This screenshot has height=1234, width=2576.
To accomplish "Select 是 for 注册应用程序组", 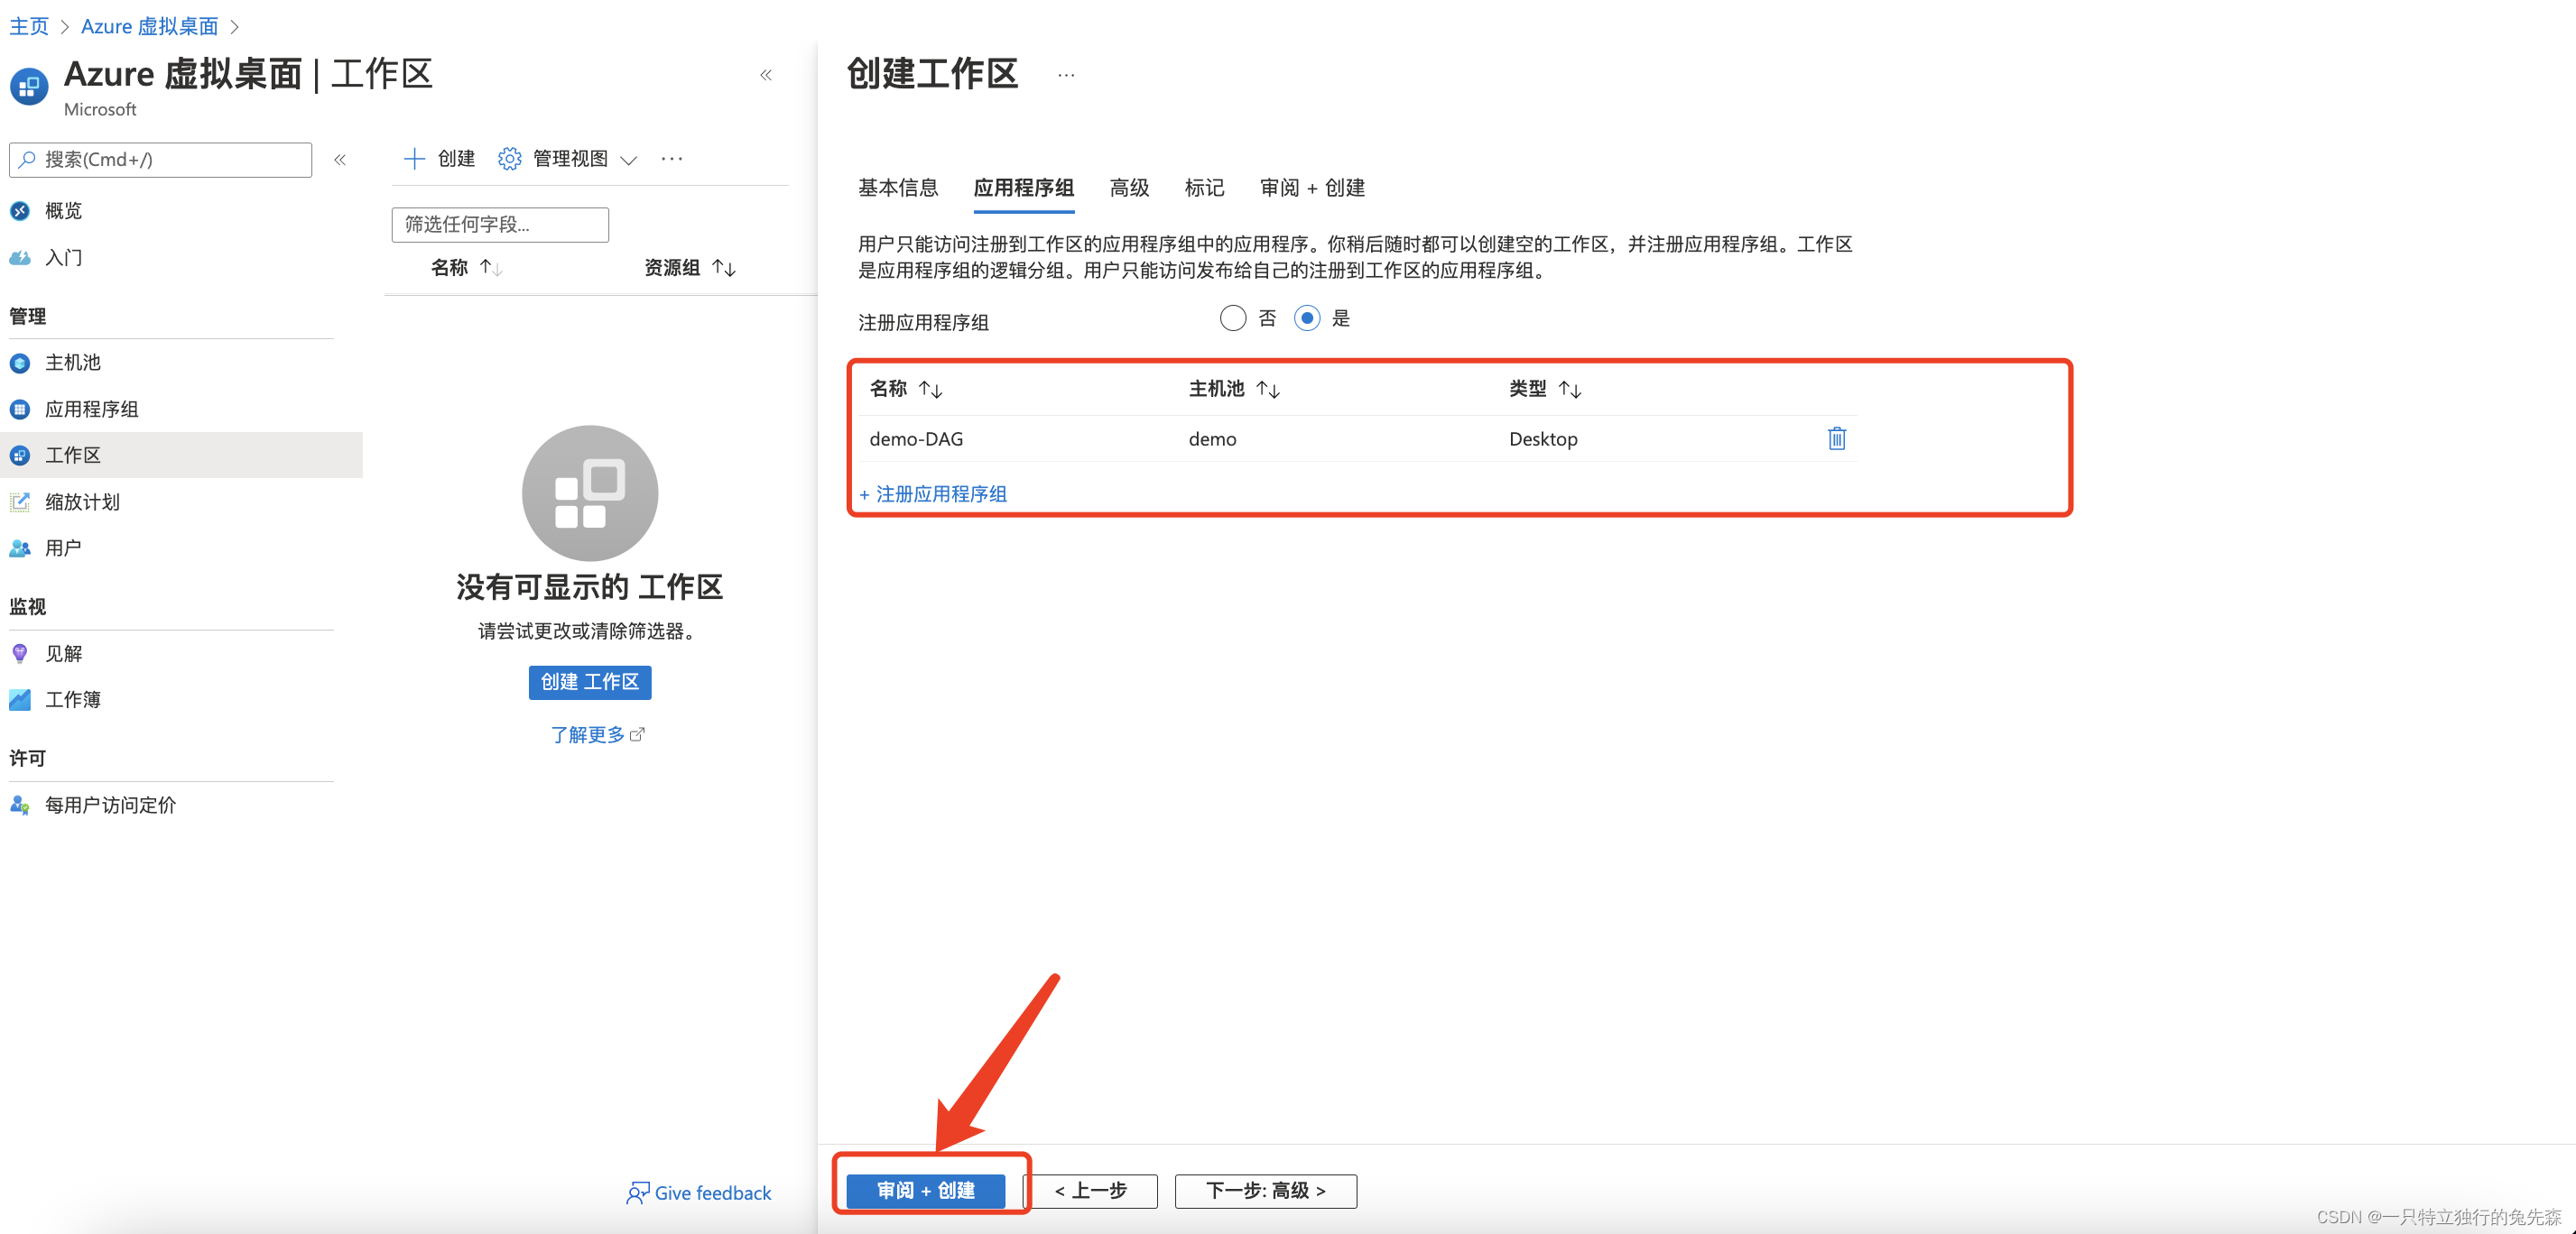I will (x=1306, y=318).
